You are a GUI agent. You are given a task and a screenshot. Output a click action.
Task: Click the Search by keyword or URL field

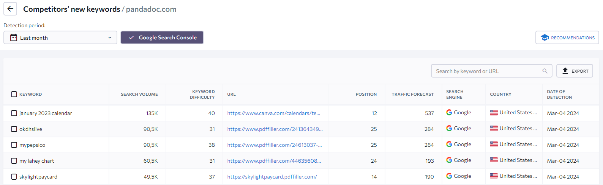[x=491, y=71]
